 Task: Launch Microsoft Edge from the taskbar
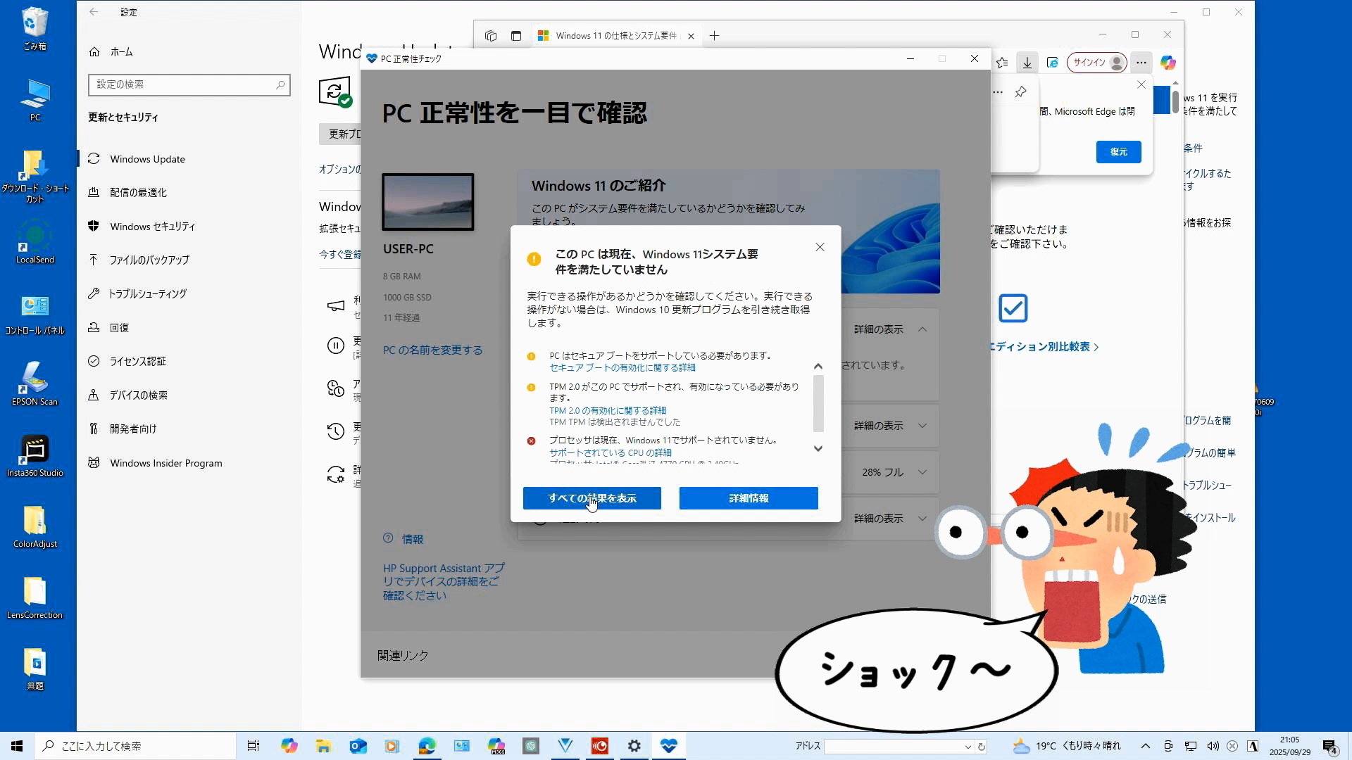pos(427,746)
